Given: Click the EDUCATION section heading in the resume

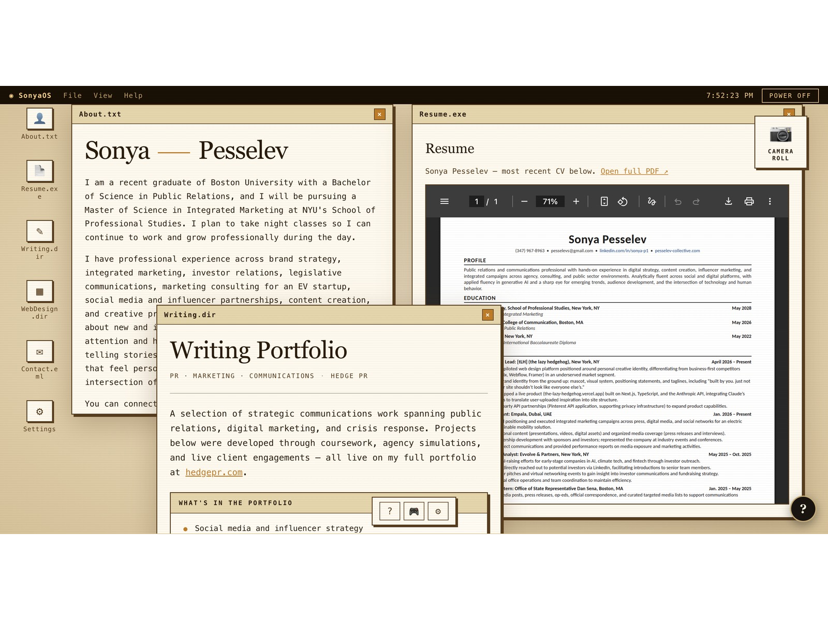Looking at the screenshot, I should tap(480, 298).
